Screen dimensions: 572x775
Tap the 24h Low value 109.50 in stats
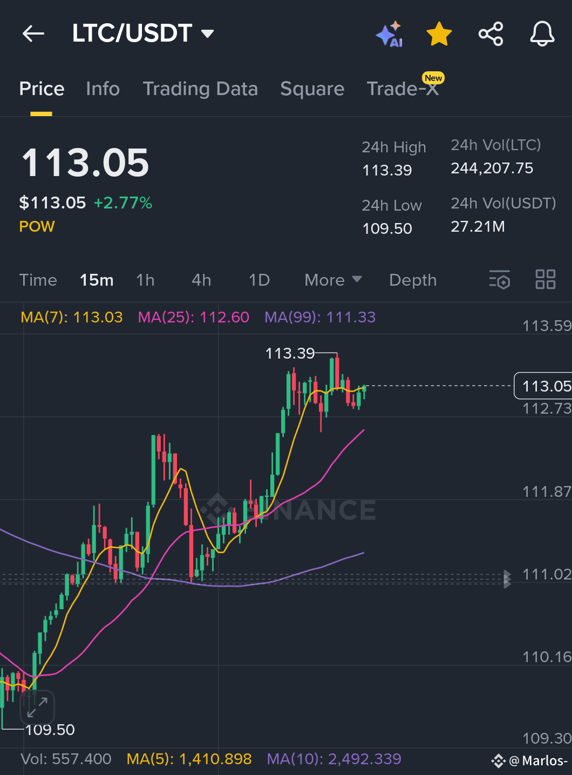click(387, 228)
